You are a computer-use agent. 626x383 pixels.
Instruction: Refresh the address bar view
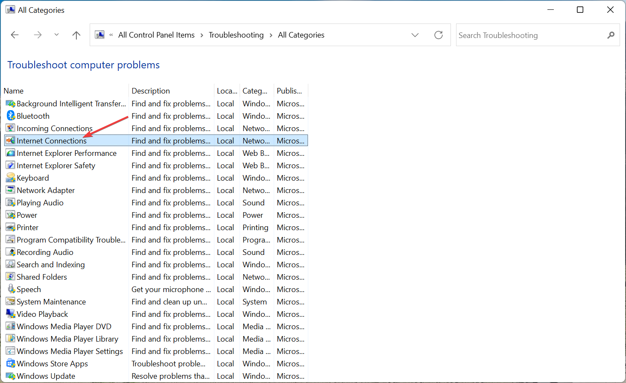tap(439, 35)
